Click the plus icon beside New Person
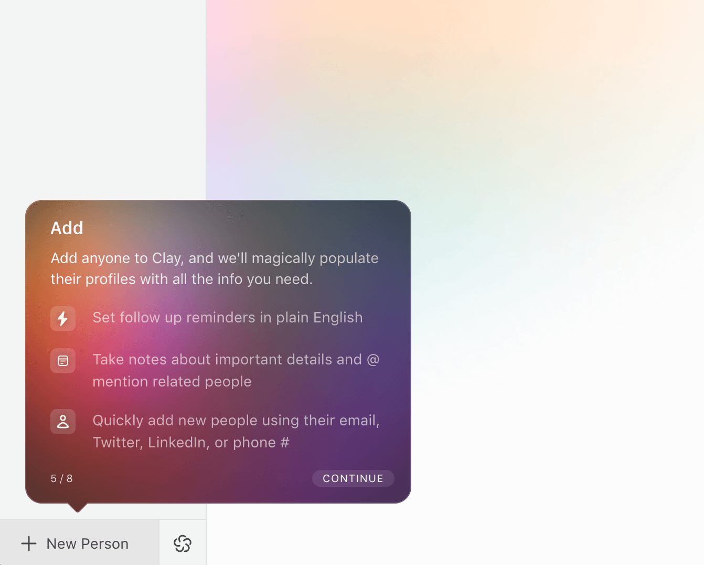The height and width of the screenshot is (565, 704). (29, 543)
